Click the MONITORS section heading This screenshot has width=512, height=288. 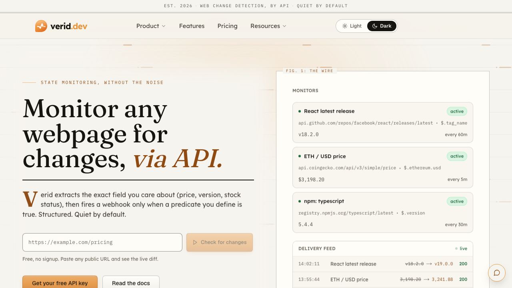pos(305,91)
